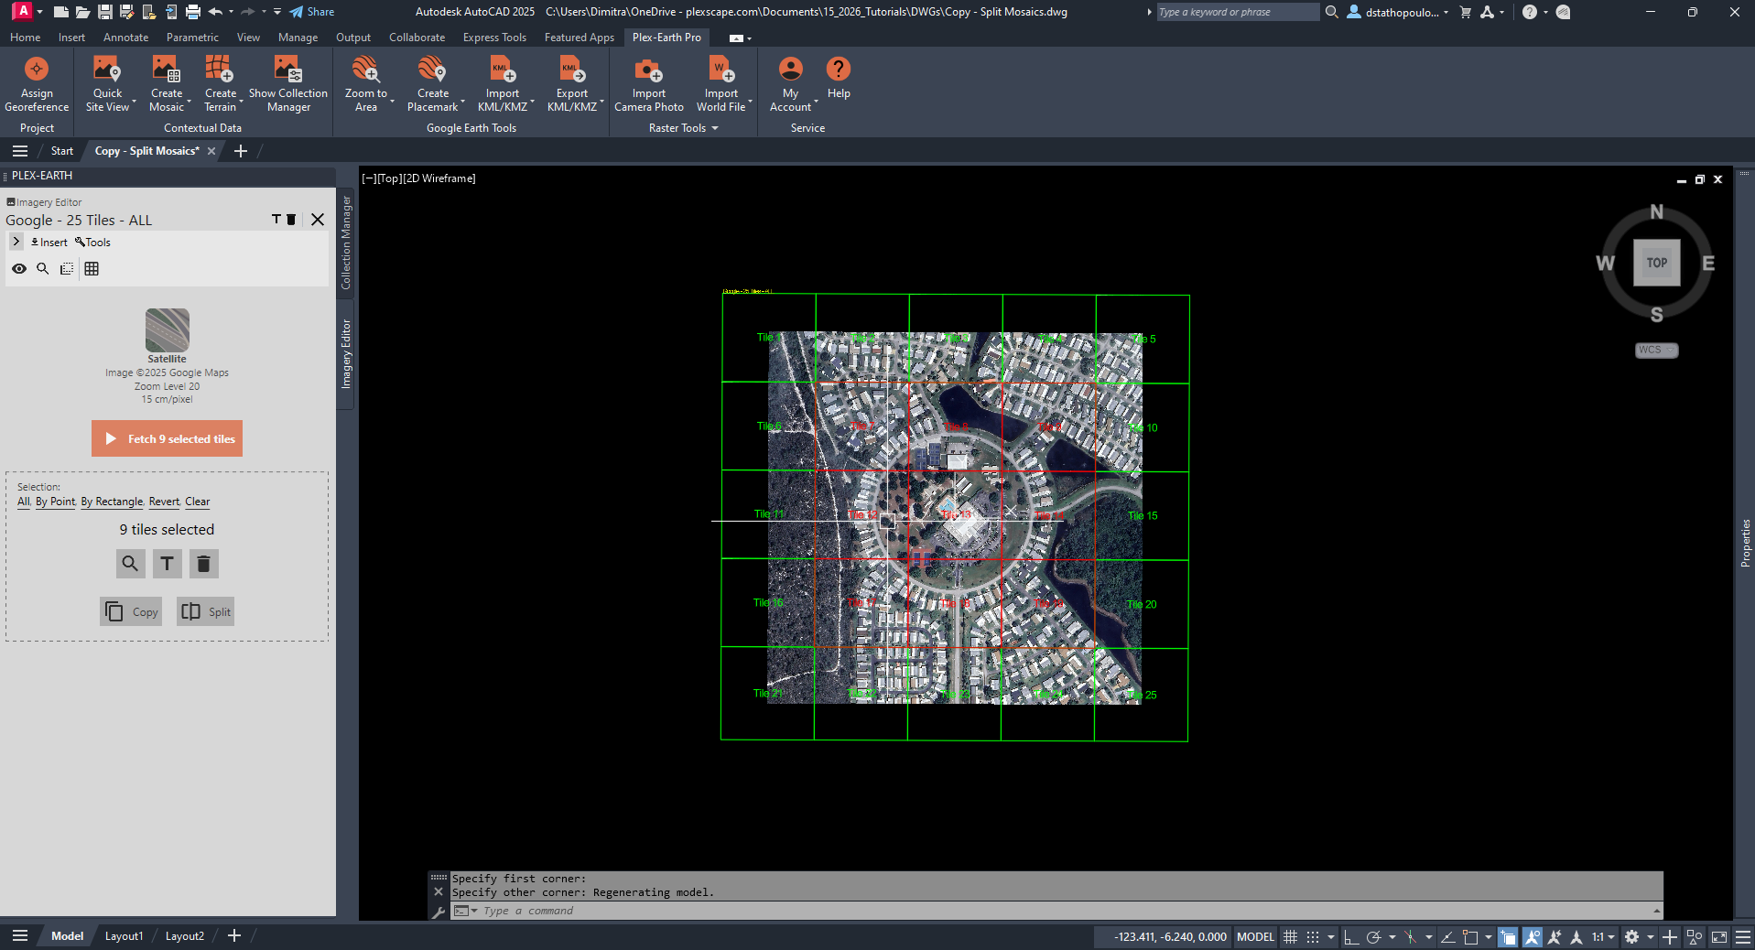Expand Quick Site View dropdown arrow

[x=134, y=101]
